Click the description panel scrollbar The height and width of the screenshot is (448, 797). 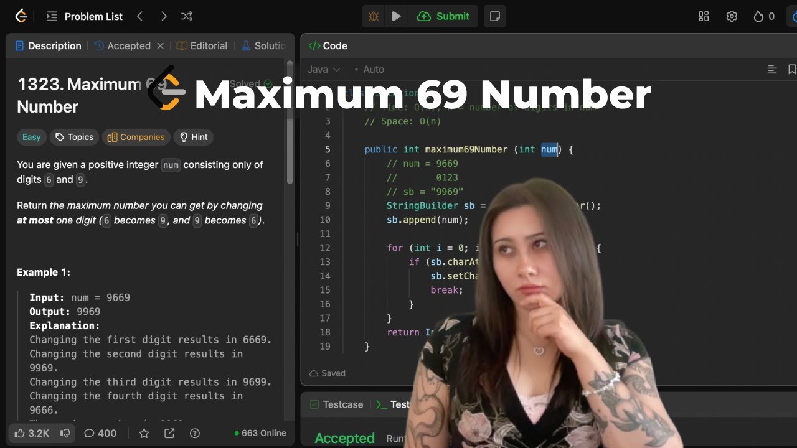click(x=290, y=121)
